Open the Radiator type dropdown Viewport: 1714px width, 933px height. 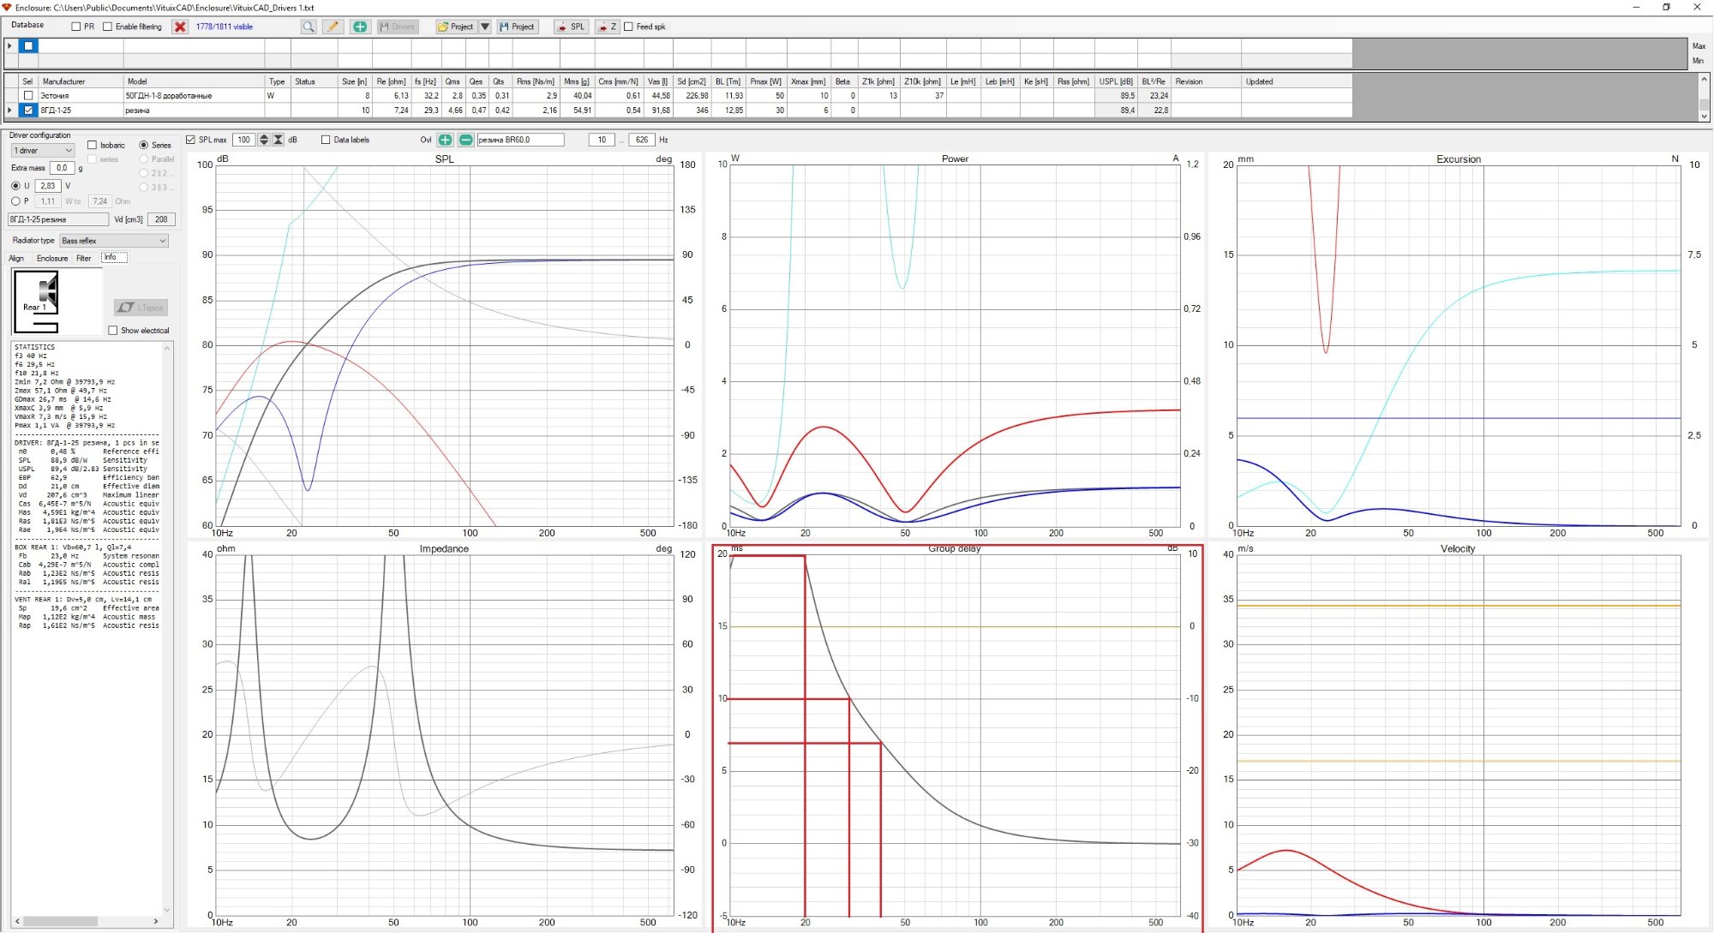click(x=113, y=241)
